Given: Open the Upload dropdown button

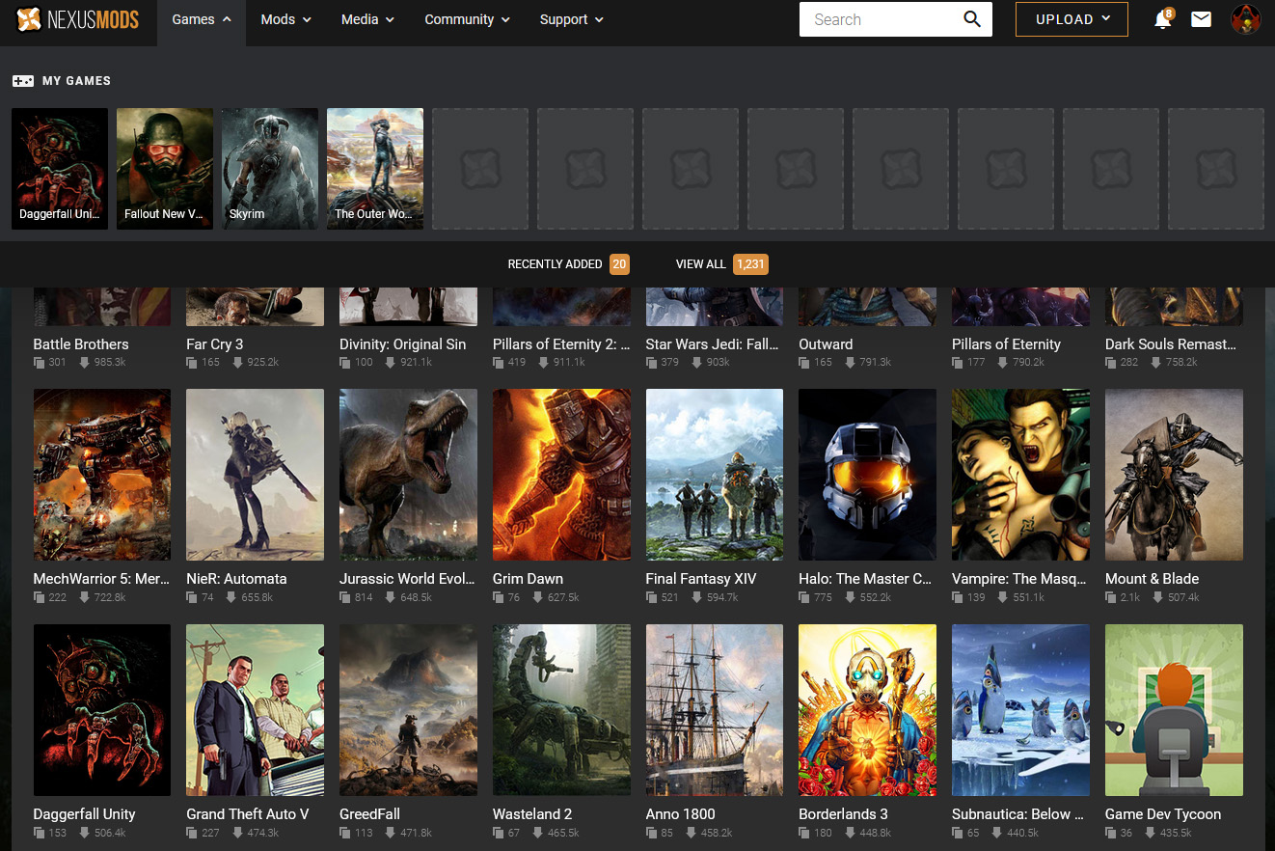Looking at the screenshot, I should pos(1072,19).
